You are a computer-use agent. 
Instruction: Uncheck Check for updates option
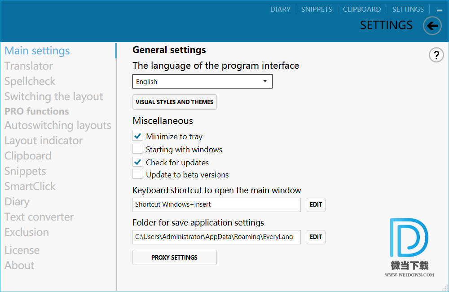point(138,162)
